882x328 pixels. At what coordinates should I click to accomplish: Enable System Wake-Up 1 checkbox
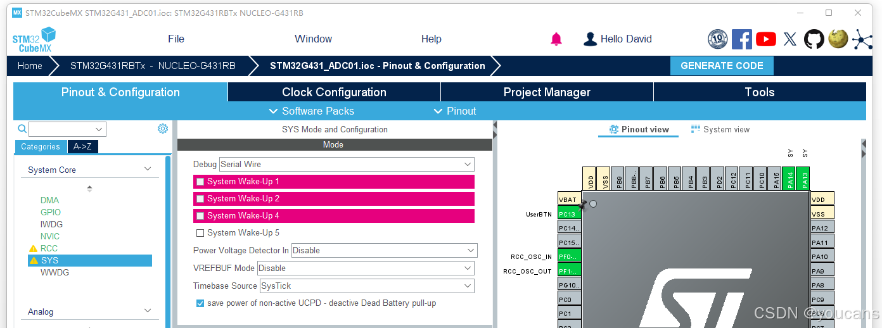click(200, 182)
